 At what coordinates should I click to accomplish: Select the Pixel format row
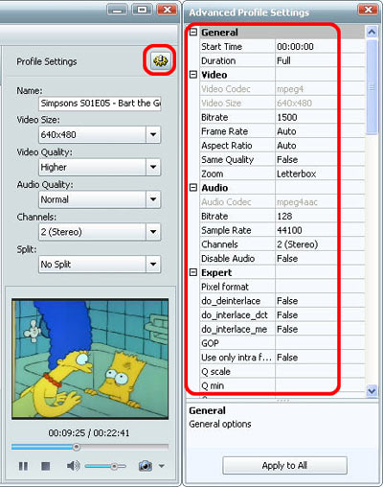(282, 287)
